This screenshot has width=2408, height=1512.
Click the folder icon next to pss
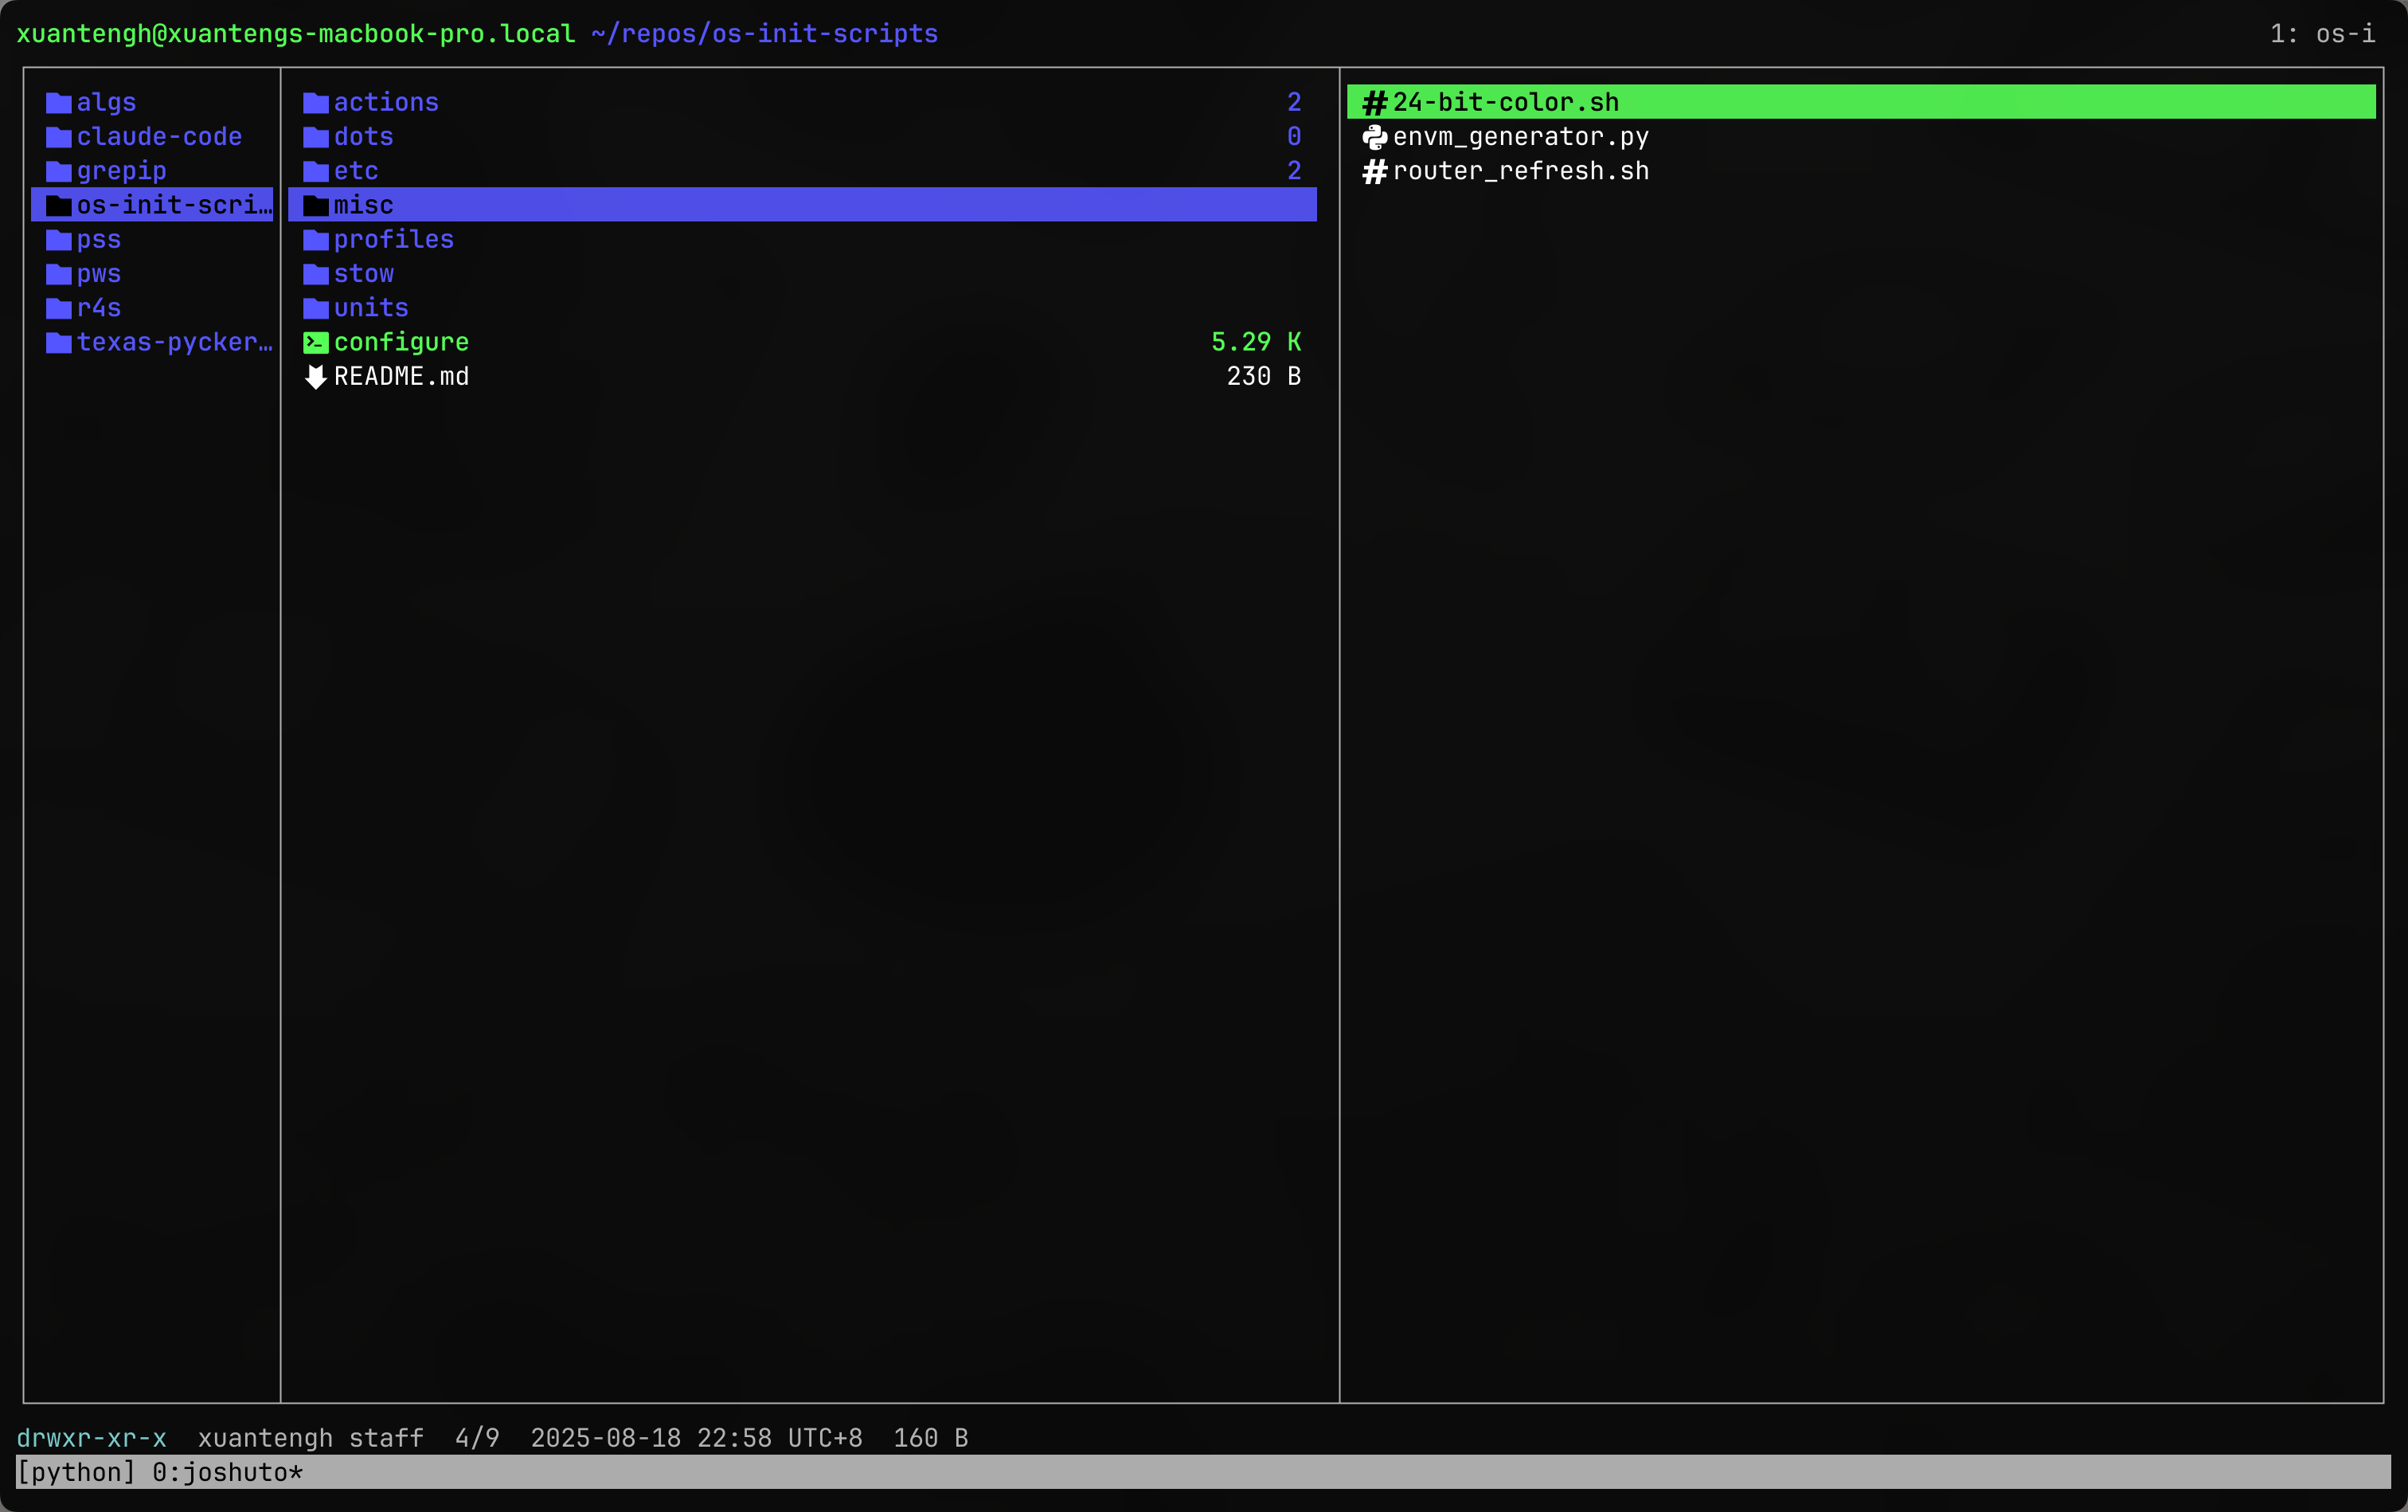(58, 240)
